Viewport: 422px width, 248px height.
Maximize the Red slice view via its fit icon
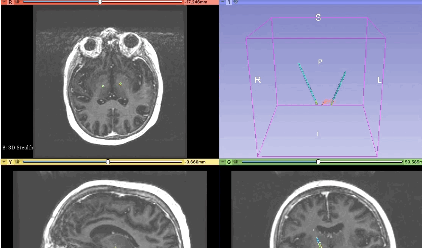17,2
